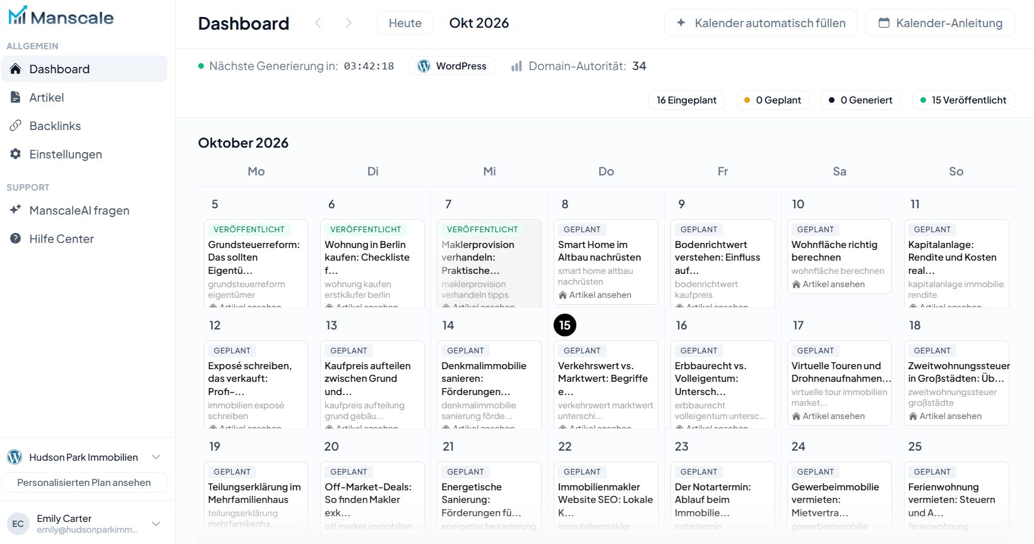Open Dashboard in the sidebar
The height and width of the screenshot is (544, 1034).
[84, 69]
